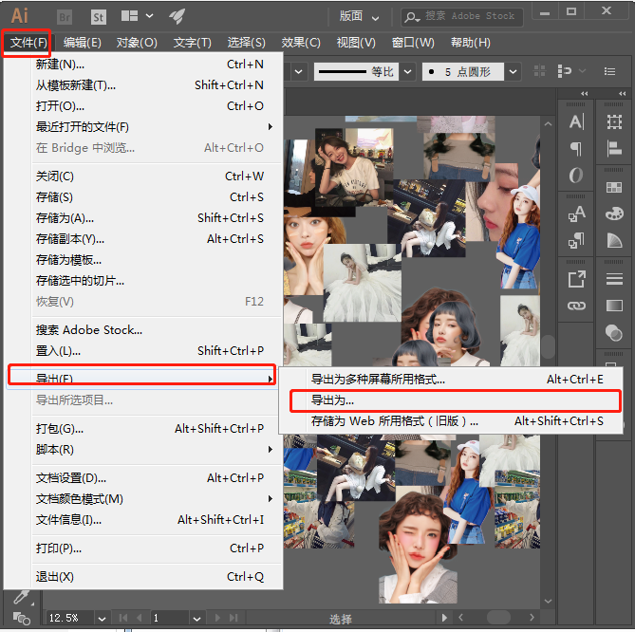635x632 pixels.
Task: Open the Artboards panel icon
Action: (614, 121)
